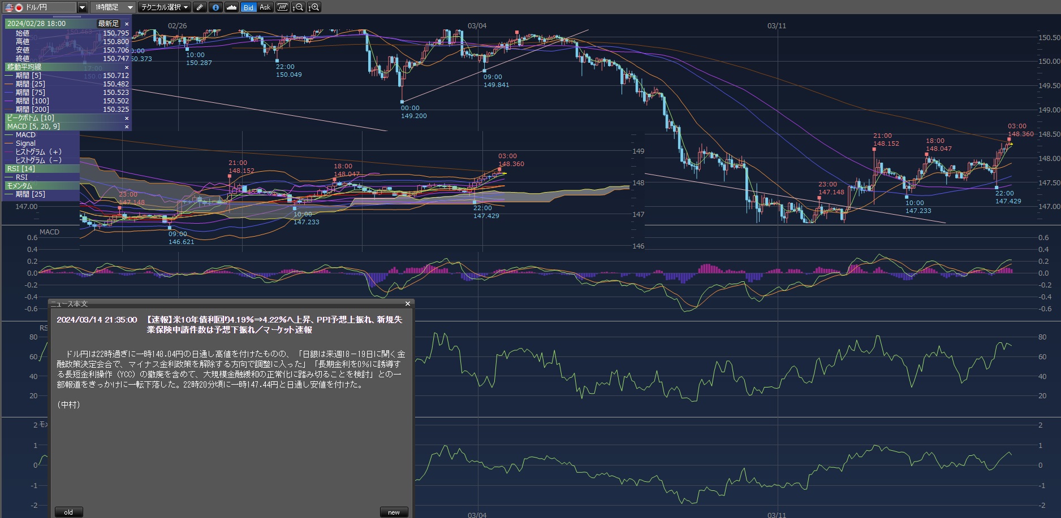Remove the MACD [5, 20, 9] indicator
This screenshot has width=1061, height=518.
127,127
